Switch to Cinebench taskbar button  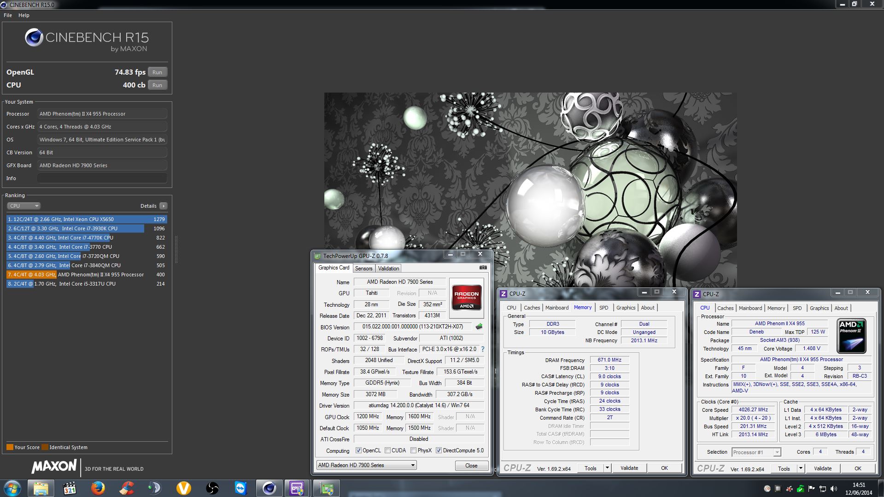coord(269,488)
